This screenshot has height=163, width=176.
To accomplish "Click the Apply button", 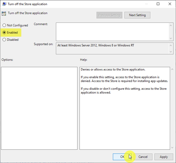I will pyautogui.click(x=164, y=157).
